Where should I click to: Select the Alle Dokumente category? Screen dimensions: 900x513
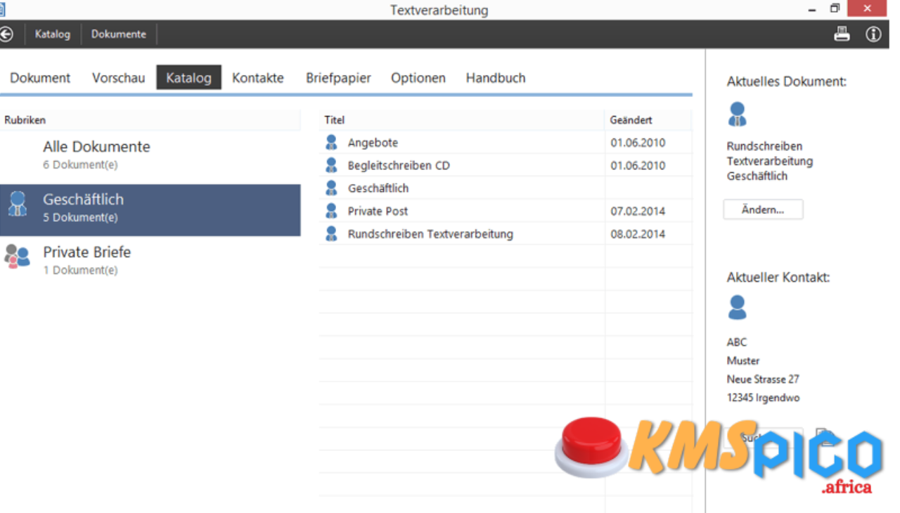tap(150, 156)
